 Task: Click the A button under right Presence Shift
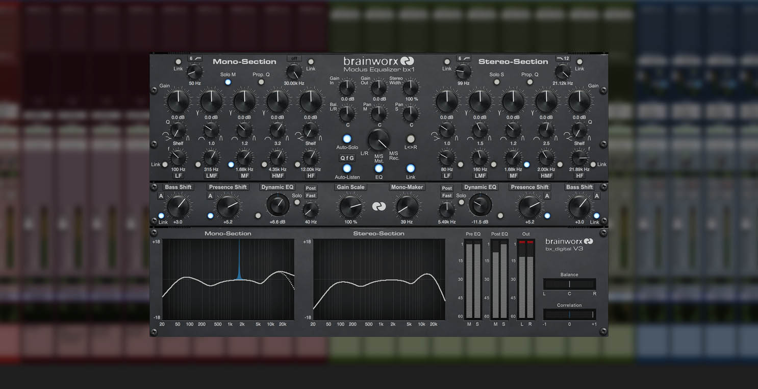pyautogui.click(x=547, y=197)
